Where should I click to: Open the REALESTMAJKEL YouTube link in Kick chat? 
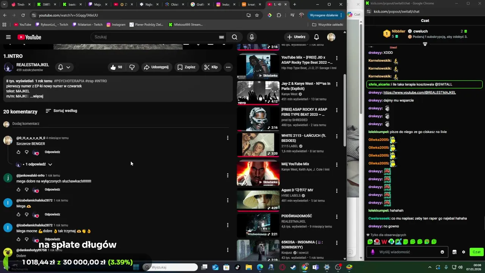pos(419,93)
